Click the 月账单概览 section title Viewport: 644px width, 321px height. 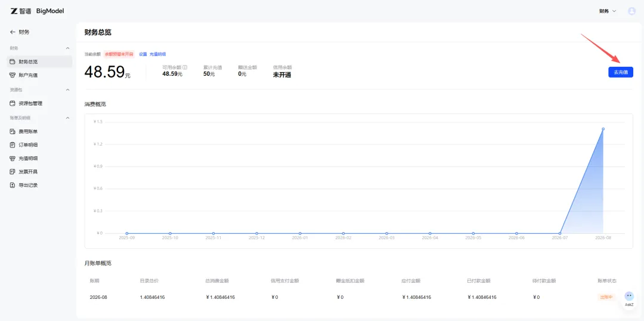(98, 263)
